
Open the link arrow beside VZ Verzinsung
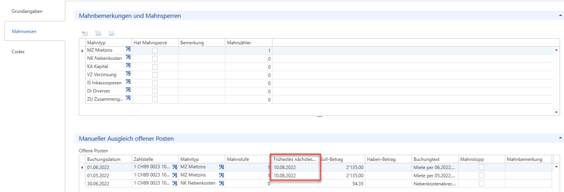tap(128, 74)
